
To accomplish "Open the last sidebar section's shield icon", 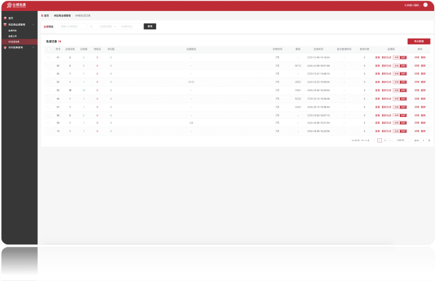I will [x=5, y=48].
